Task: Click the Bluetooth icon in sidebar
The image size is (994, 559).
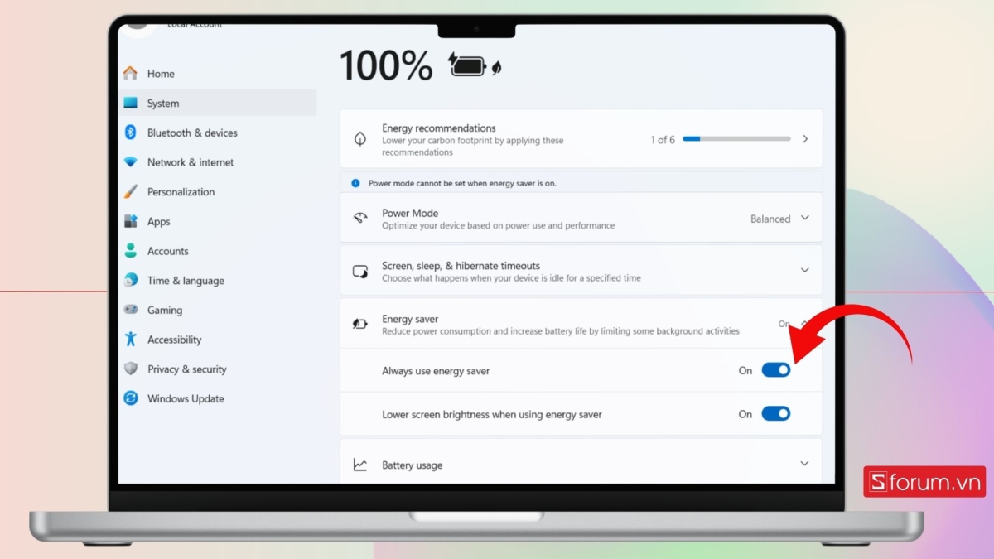Action: [x=130, y=133]
